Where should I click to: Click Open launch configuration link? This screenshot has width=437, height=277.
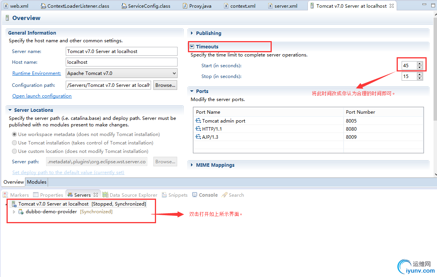click(42, 96)
